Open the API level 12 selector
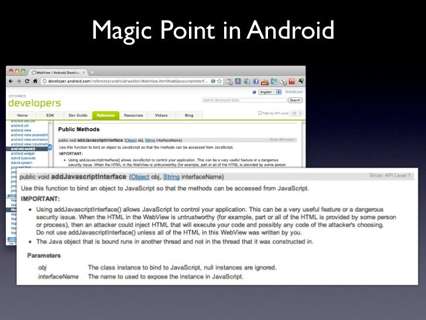Screen dimensions: 426x320 [296, 113]
